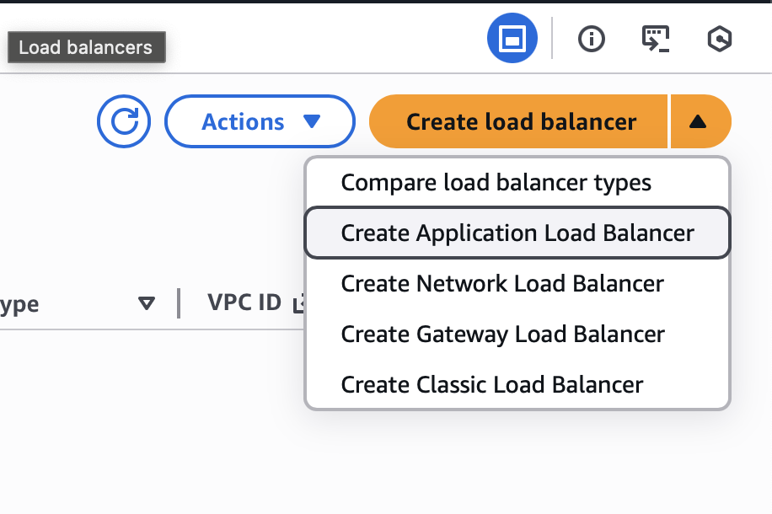The height and width of the screenshot is (514, 772).
Task: Click the refresh arrow inside the circle button
Action: (x=123, y=121)
